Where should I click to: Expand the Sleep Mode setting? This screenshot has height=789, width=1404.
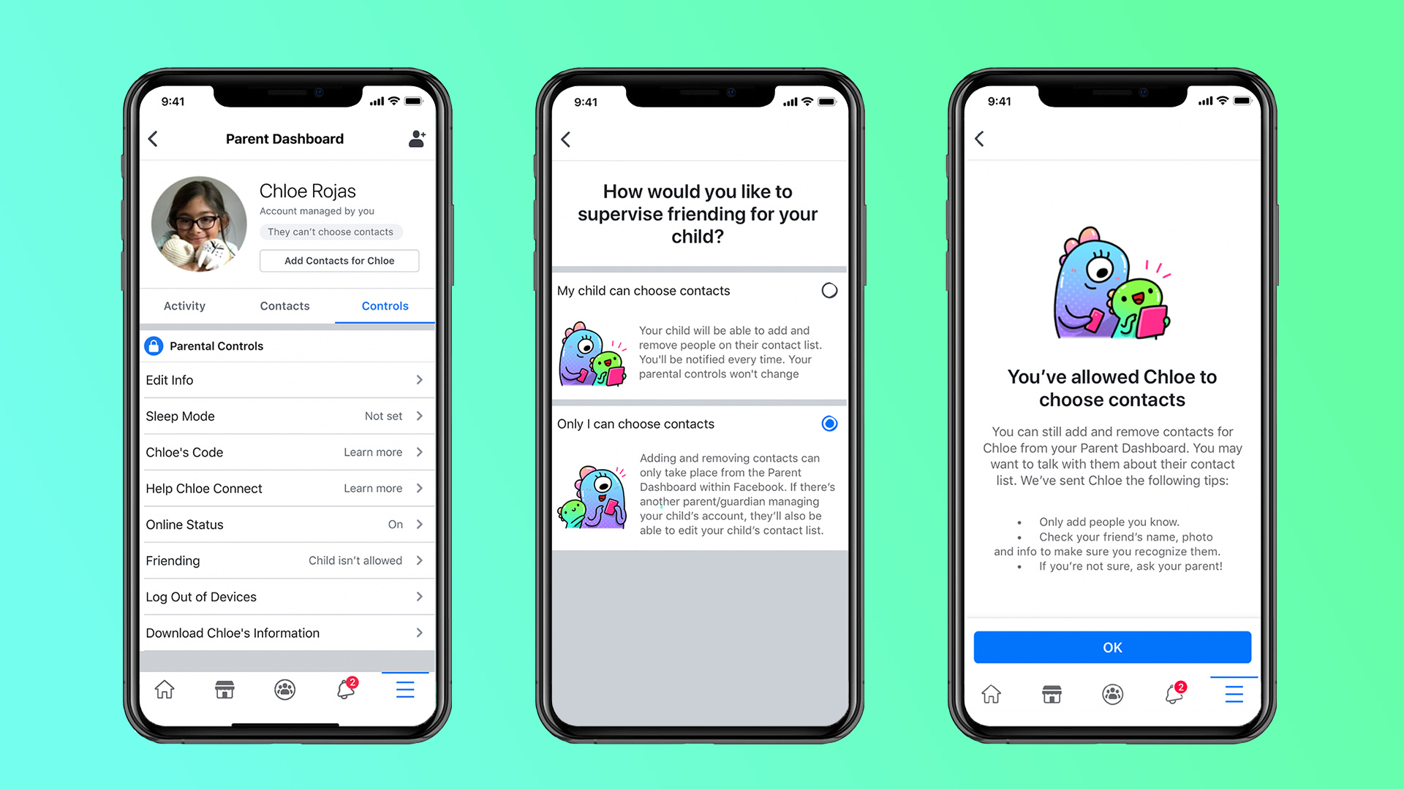point(285,416)
